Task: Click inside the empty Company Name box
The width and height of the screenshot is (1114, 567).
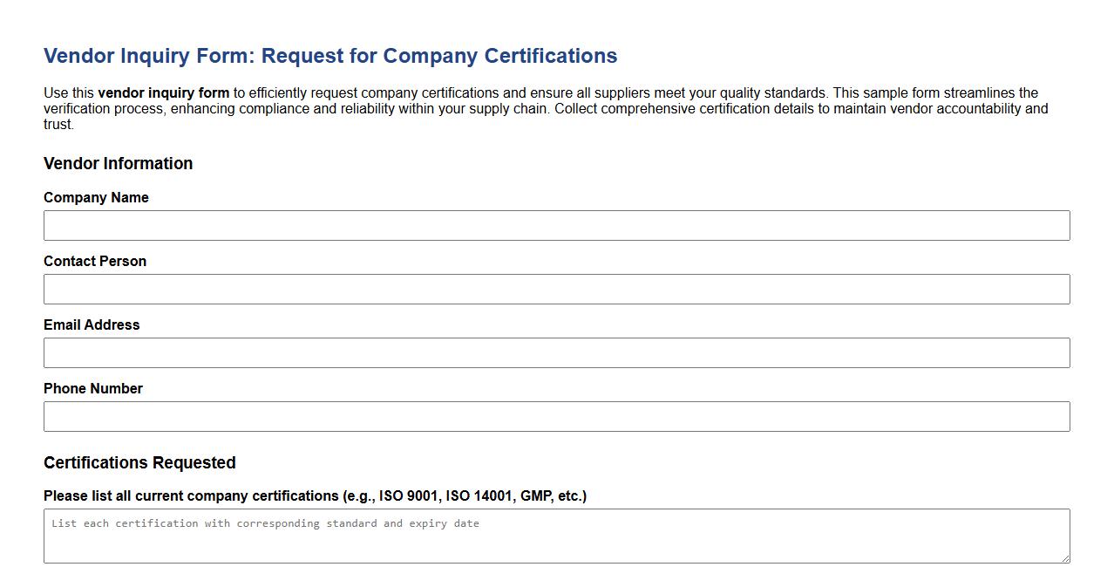Action: point(556,225)
